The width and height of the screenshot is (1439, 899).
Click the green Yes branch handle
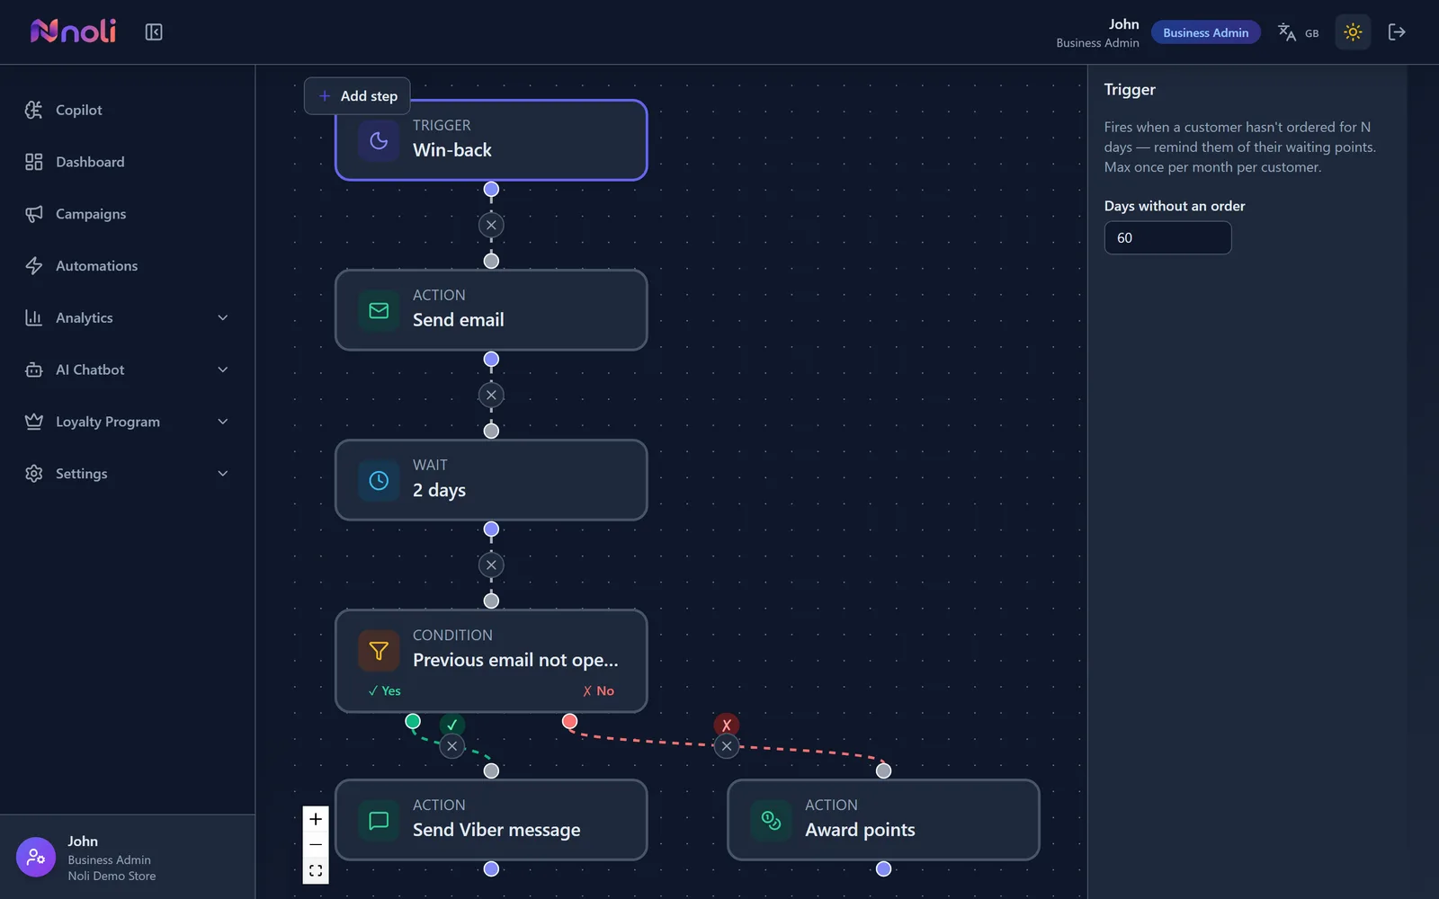[x=413, y=721]
